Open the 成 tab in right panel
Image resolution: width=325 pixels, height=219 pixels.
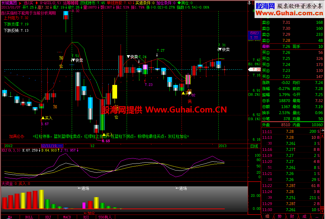pyautogui.click(x=304, y=216)
